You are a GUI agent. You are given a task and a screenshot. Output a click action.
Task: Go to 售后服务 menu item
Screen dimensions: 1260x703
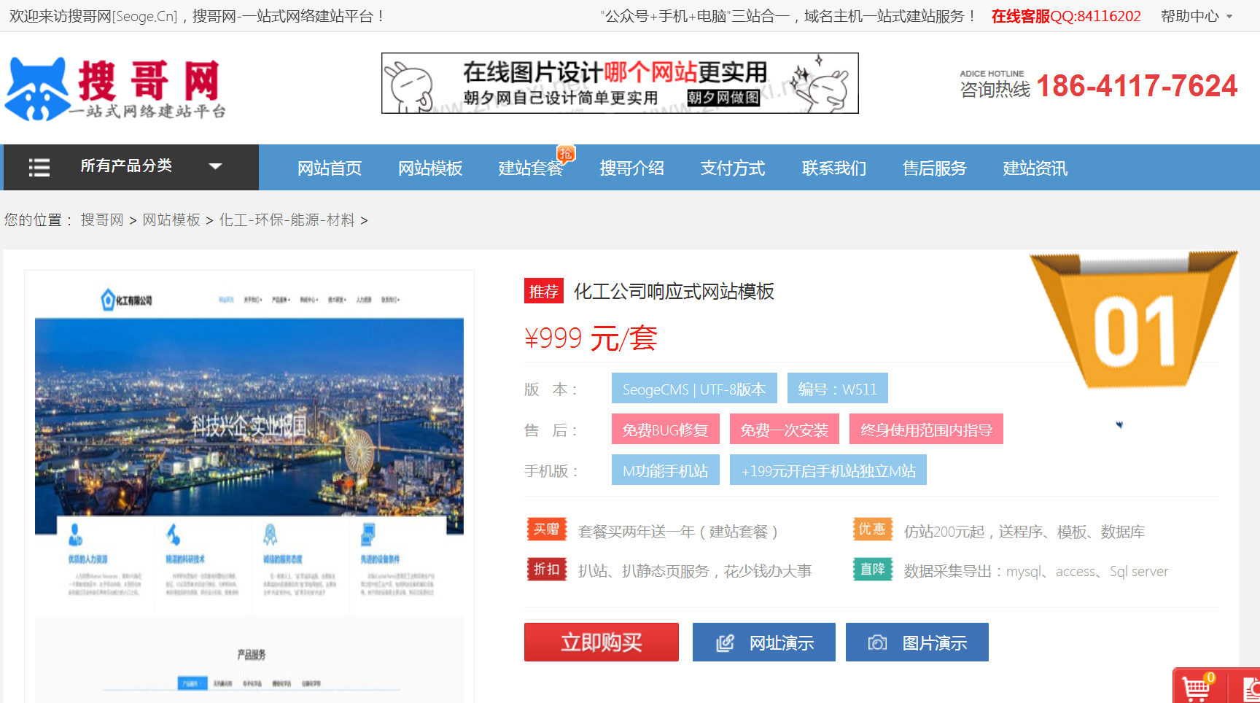(x=934, y=168)
